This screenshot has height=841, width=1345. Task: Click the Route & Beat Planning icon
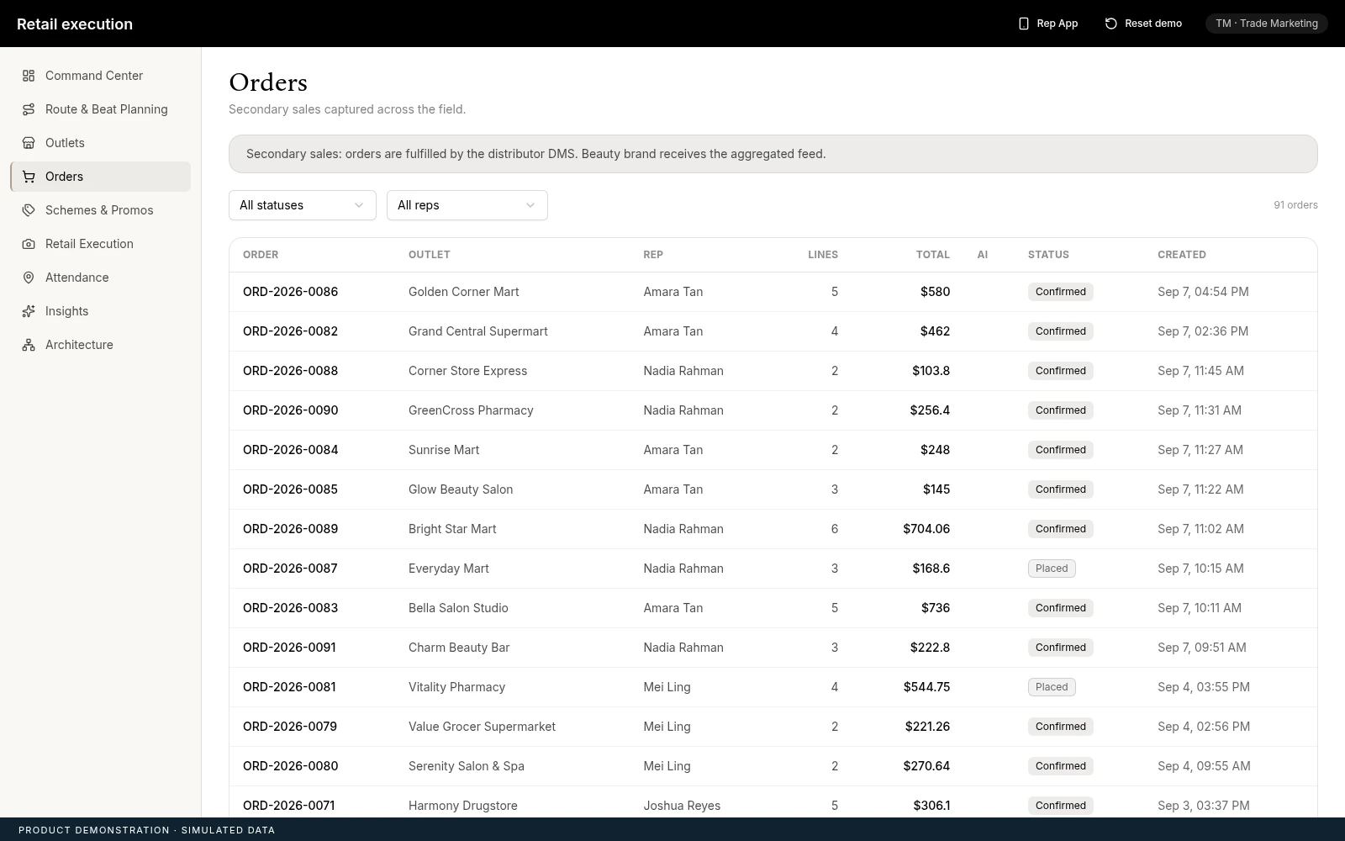coord(29,109)
